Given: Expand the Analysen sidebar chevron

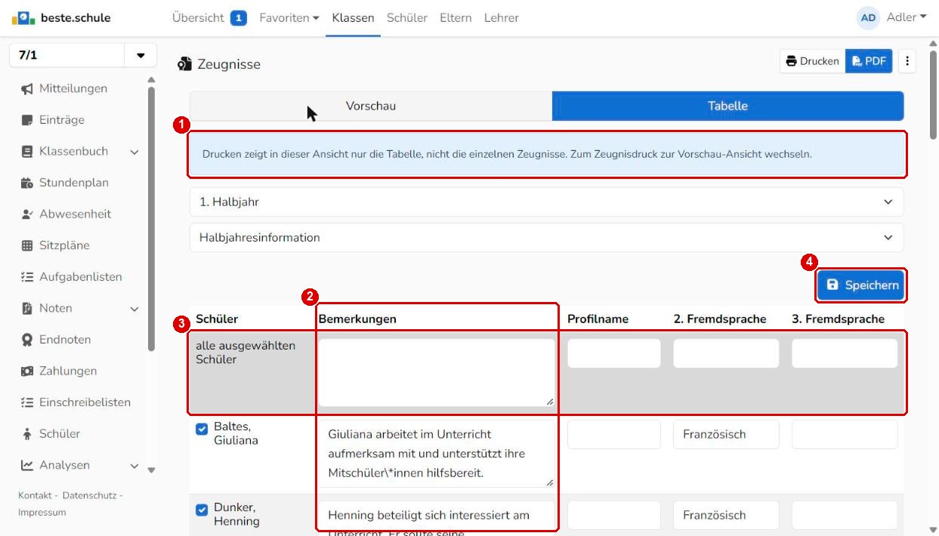Looking at the screenshot, I should point(134,466).
